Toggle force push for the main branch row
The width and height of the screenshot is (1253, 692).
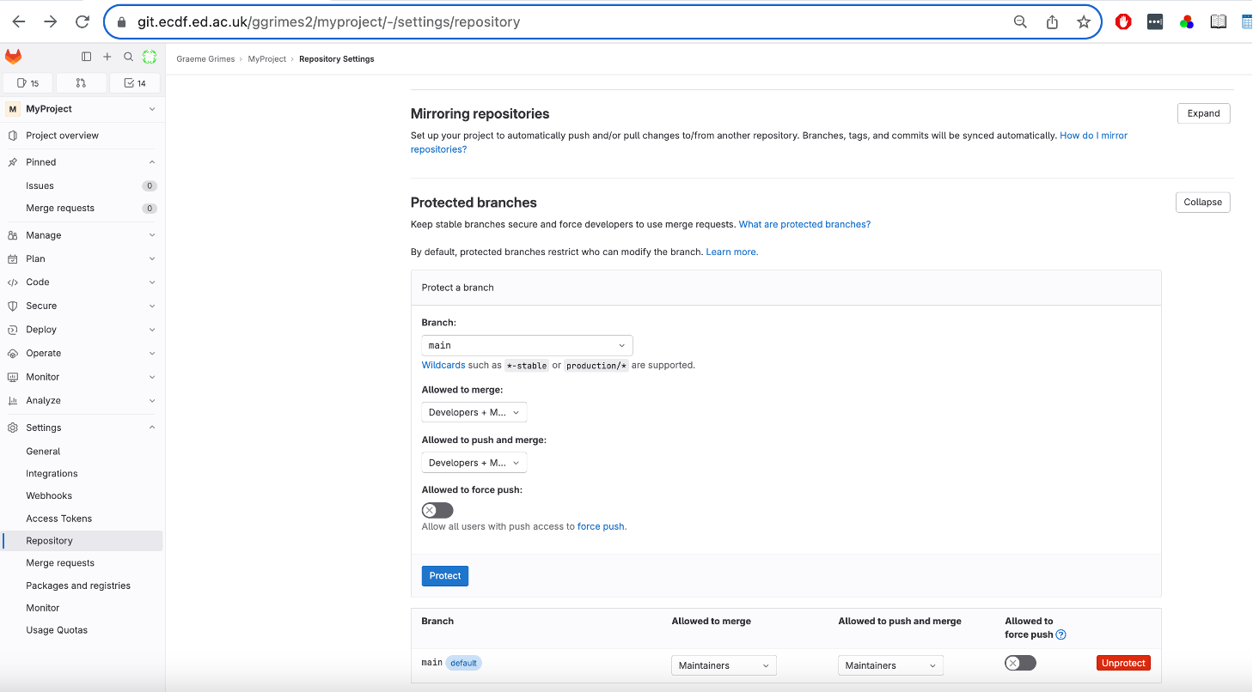pos(1020,663)
